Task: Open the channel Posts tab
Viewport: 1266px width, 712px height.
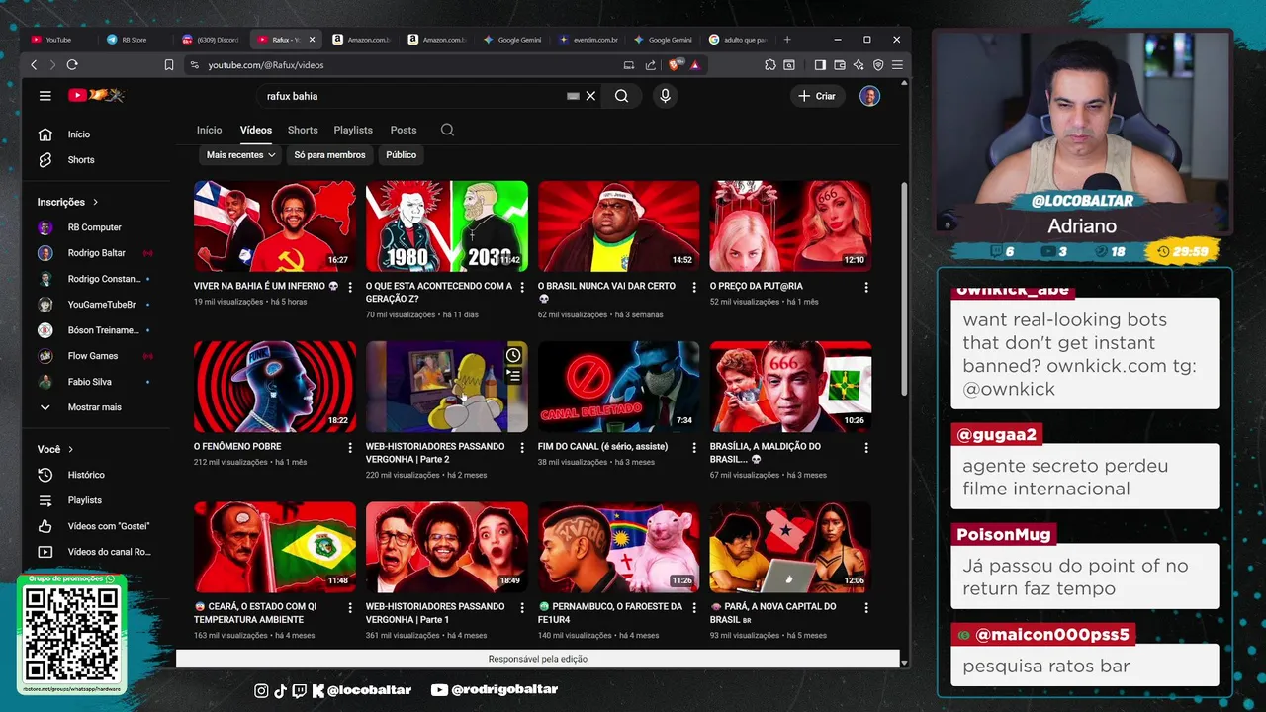Action: click(x=404, y=130)
